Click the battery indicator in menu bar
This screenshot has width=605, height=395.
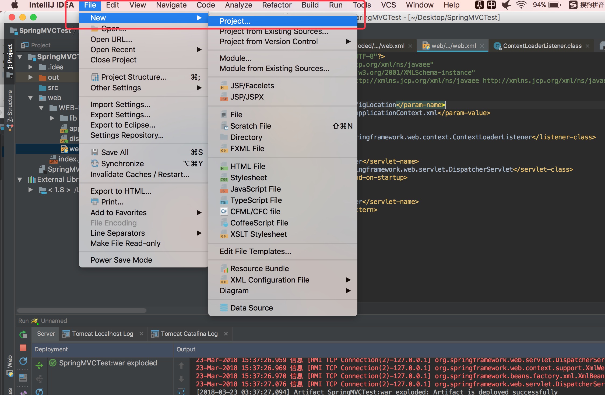554,5
